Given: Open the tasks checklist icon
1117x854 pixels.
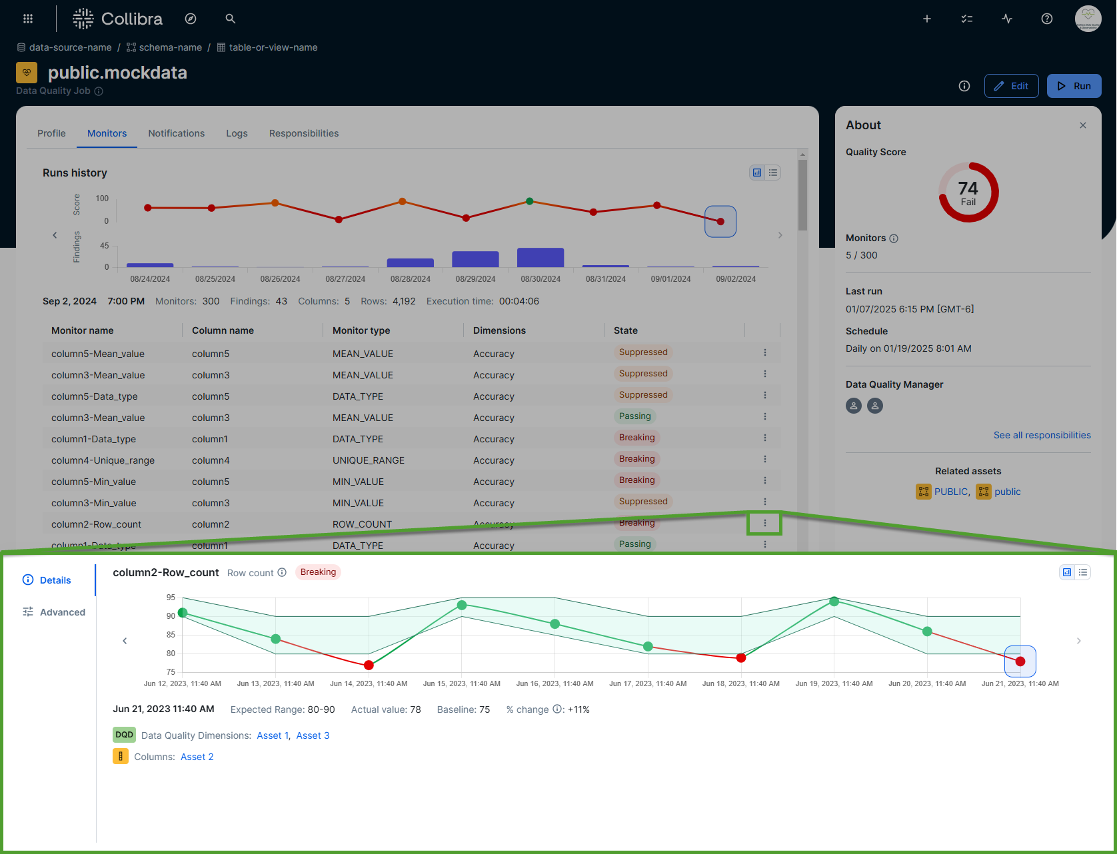Looking at the screenshot, I should [966, 19].
